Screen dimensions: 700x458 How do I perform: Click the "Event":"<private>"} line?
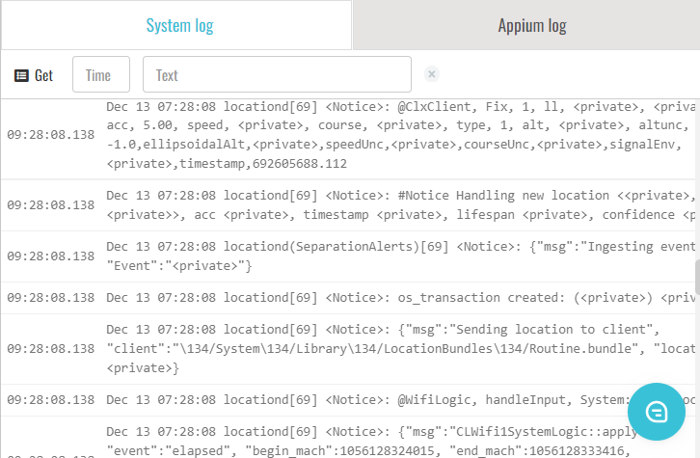tap(179, 266)
